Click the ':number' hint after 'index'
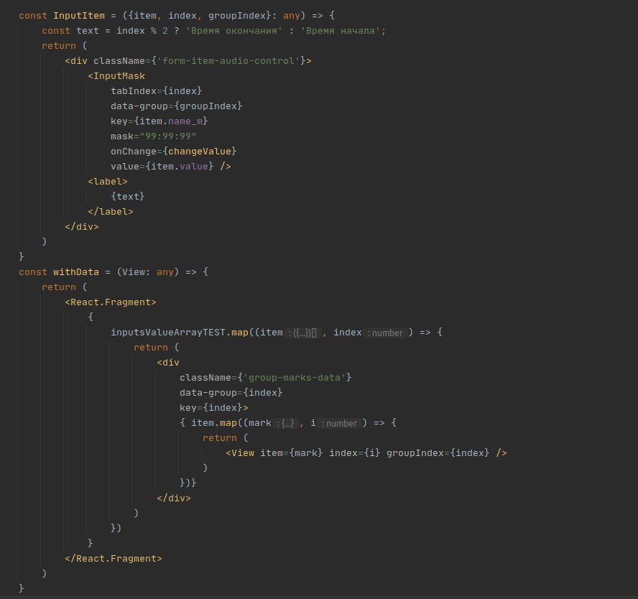The height and width of the screenshot is (599, 638). [385, 333]
